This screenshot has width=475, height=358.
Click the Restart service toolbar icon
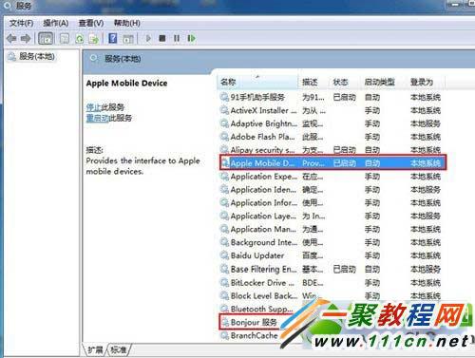(191, 39)
